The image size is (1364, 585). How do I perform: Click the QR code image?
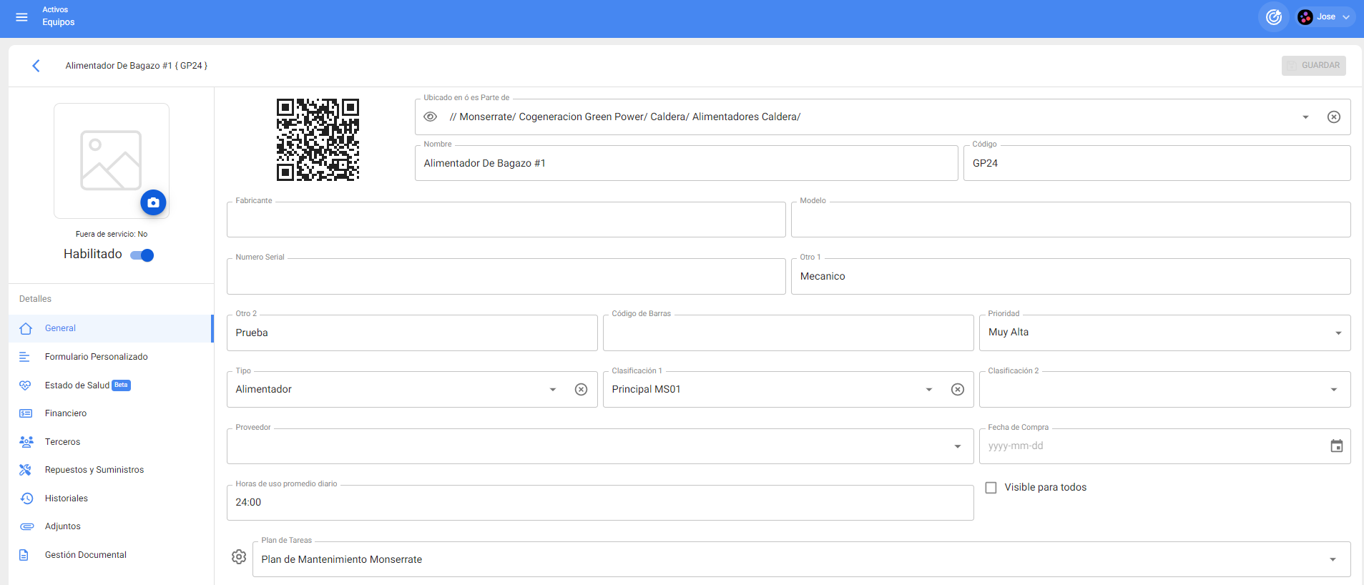pos(318,139)
